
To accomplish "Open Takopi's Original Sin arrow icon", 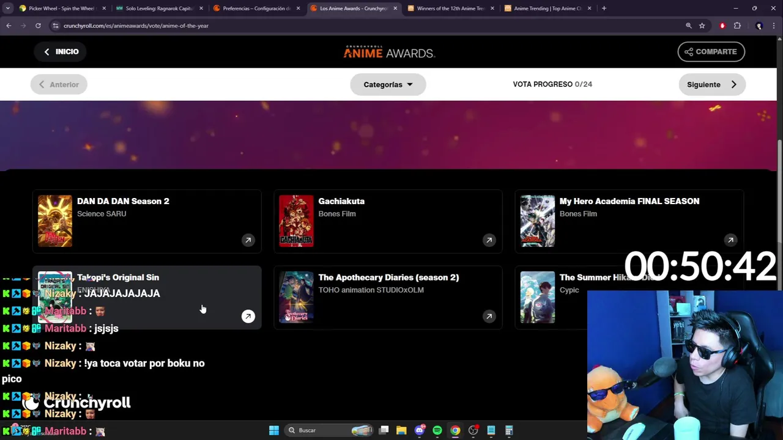I will (248, 316).
